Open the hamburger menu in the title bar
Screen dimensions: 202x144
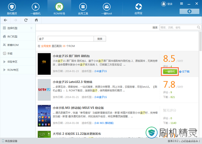(181, 4)
